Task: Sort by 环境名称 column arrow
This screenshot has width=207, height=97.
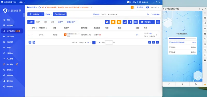Action: tap(46, 28)
